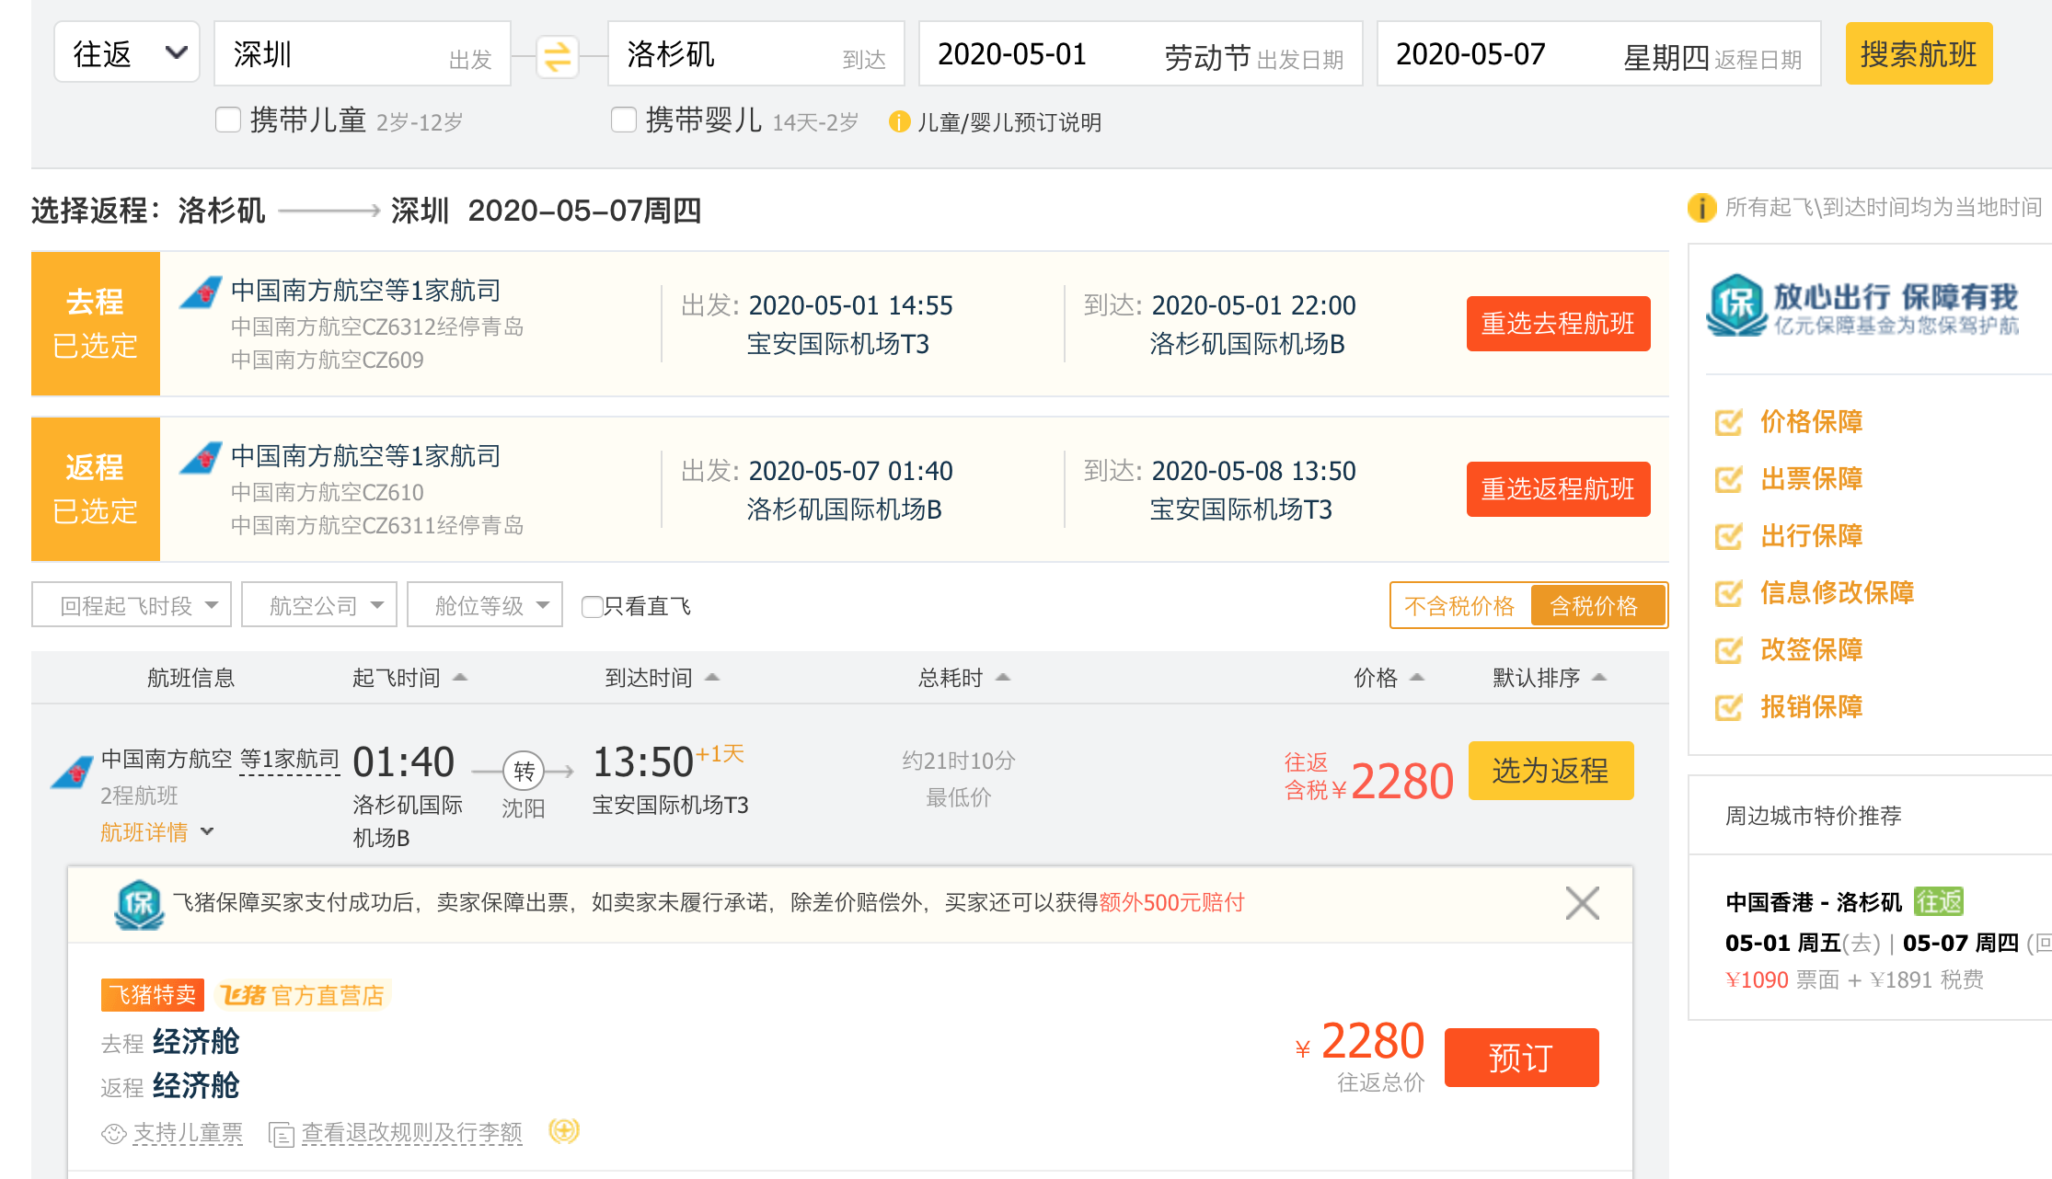The image size is (2052, 1179).
Task: Click 选为返程 button
Action: (1551, 771)
